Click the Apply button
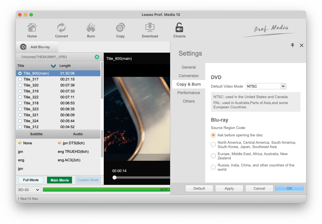 tap(229, 189)
